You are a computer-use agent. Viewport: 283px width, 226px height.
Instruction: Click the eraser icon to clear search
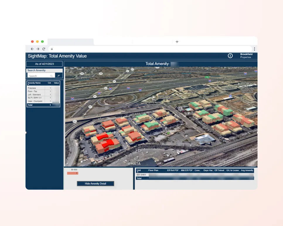click(x=59, y=76)
